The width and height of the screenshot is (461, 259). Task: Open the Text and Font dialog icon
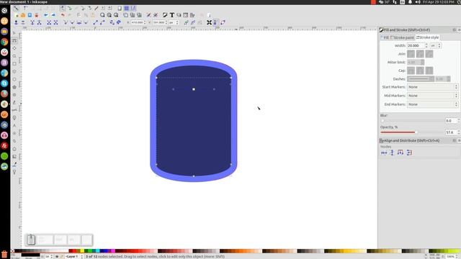coord(171,15)
